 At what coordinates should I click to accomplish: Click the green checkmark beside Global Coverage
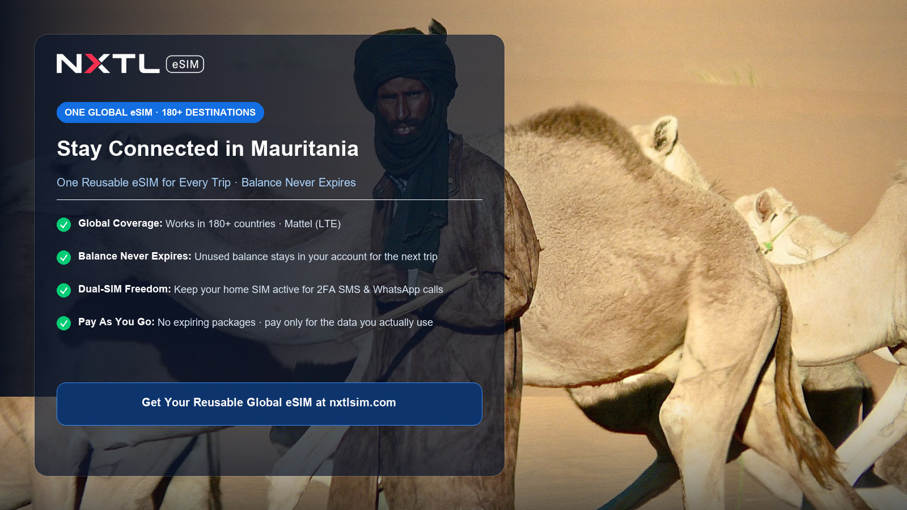coord(63,224)
